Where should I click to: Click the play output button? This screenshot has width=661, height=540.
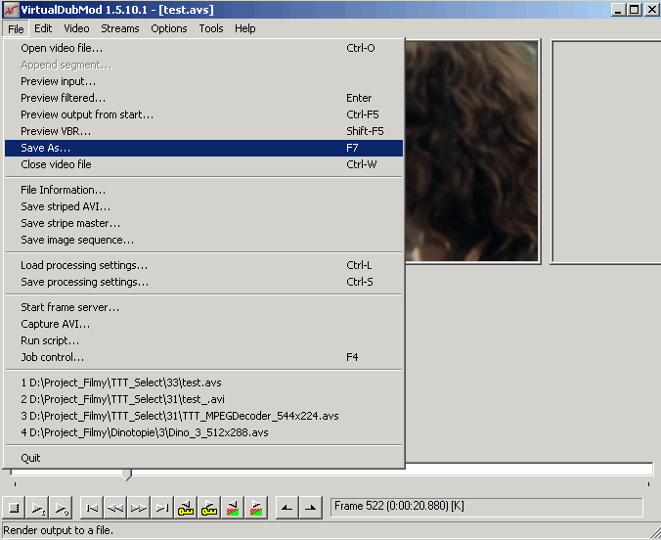(x=62, y=508)
